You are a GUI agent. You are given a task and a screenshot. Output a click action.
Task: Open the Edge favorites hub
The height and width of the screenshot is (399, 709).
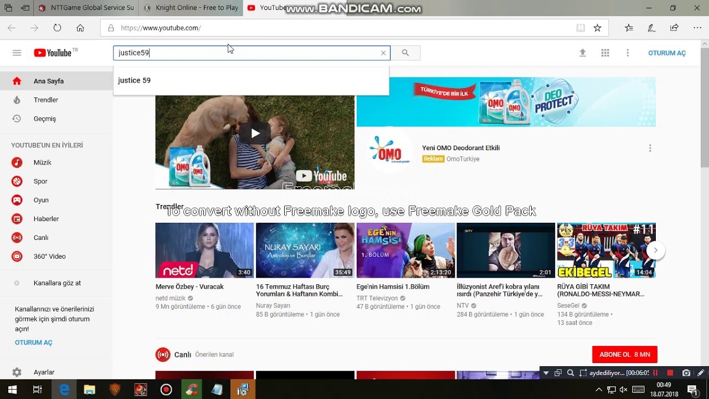click(629, 28)
